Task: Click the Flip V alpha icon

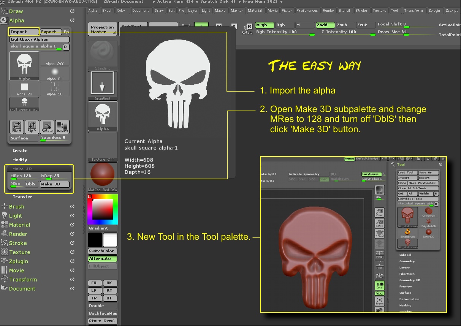Action: point(32,127)
